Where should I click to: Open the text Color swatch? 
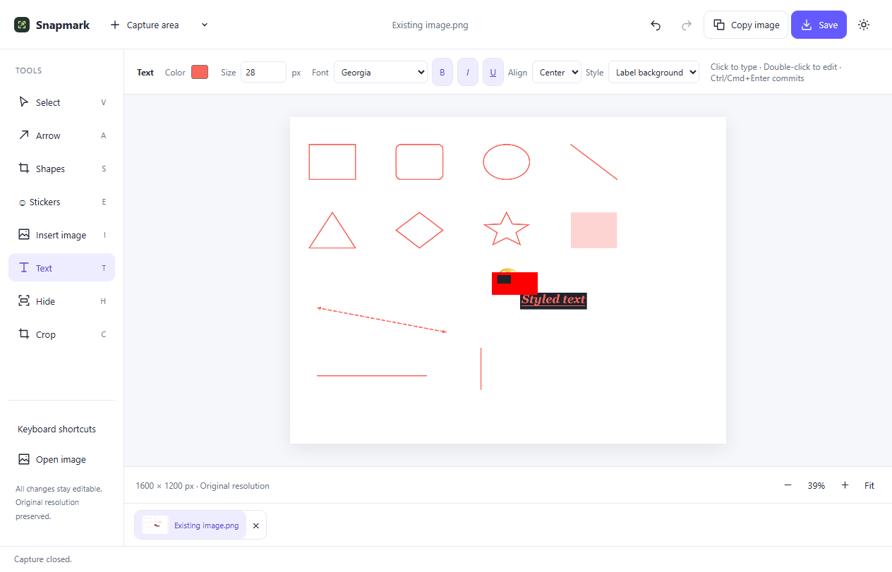click(200, 72)
